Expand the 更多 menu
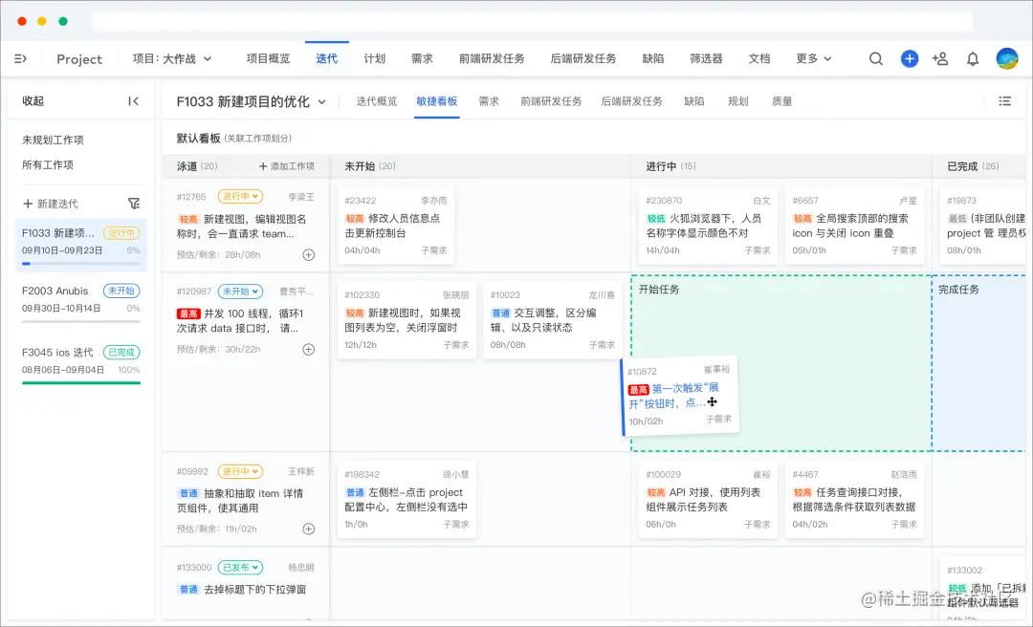Screen dimensions: 1033x627 pos(814,58)
